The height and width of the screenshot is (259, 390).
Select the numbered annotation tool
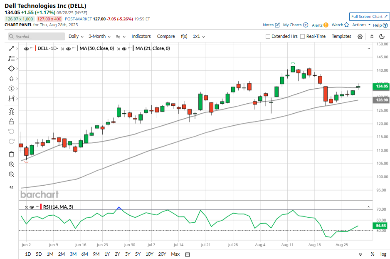click(x=11, y=88)
